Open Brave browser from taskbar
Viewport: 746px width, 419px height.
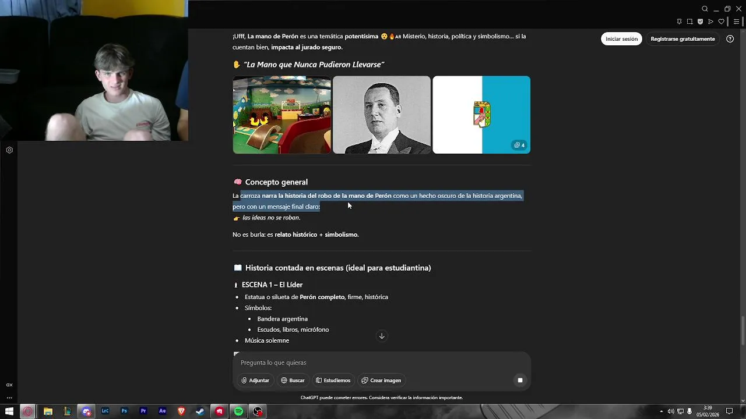[181, 411]
